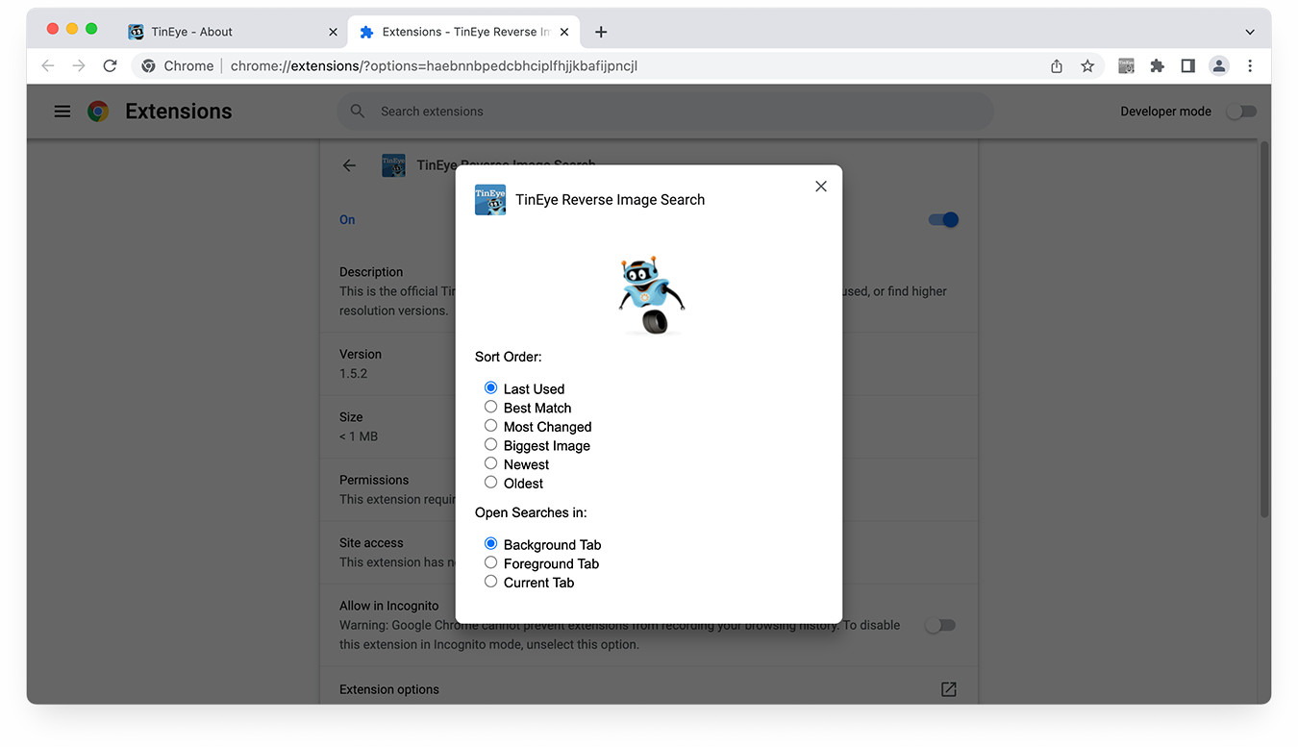The image size is (1298, 747).
Task: Click the share page icon
Action: point(1057,65)
